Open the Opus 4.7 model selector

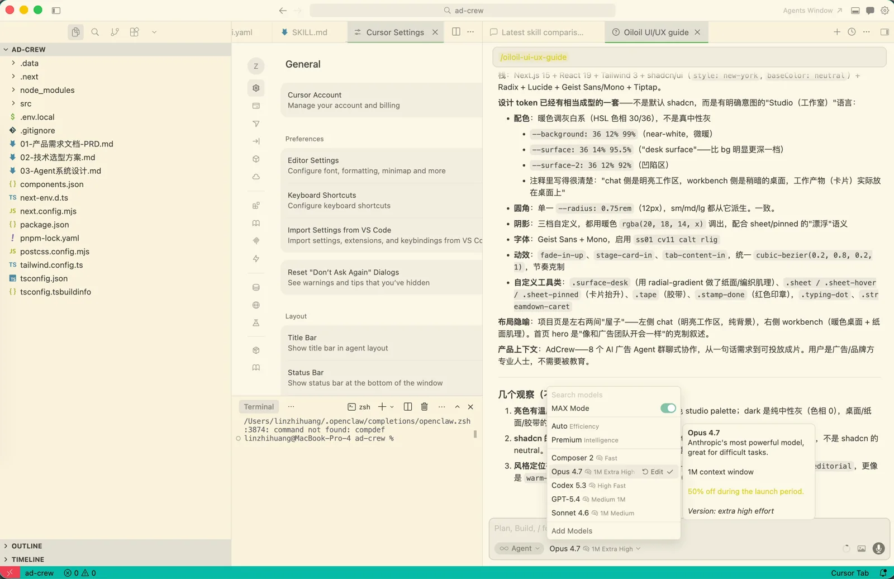point(595,548)
